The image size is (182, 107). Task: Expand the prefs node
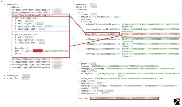[x=80, y=81]
